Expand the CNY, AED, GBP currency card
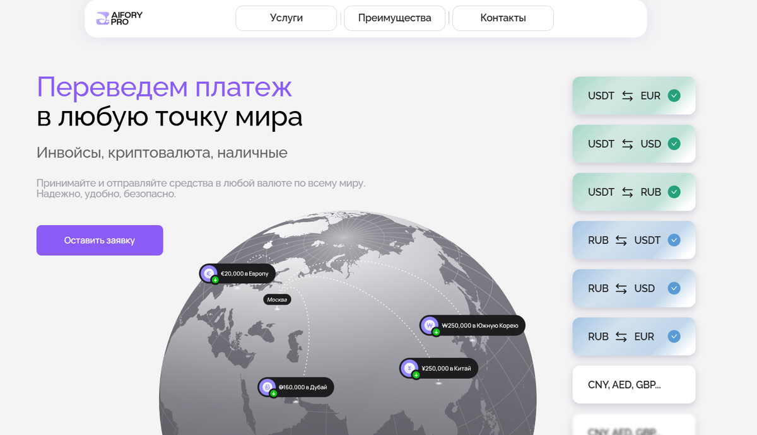The height and width of the screenshot is (435, 757). coord(633,384)
